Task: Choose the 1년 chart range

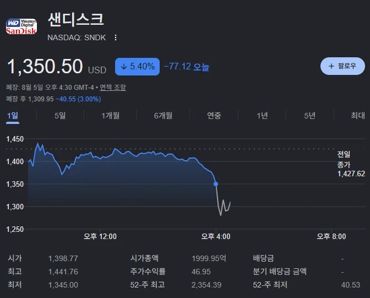Action: (x=262, y=116)
